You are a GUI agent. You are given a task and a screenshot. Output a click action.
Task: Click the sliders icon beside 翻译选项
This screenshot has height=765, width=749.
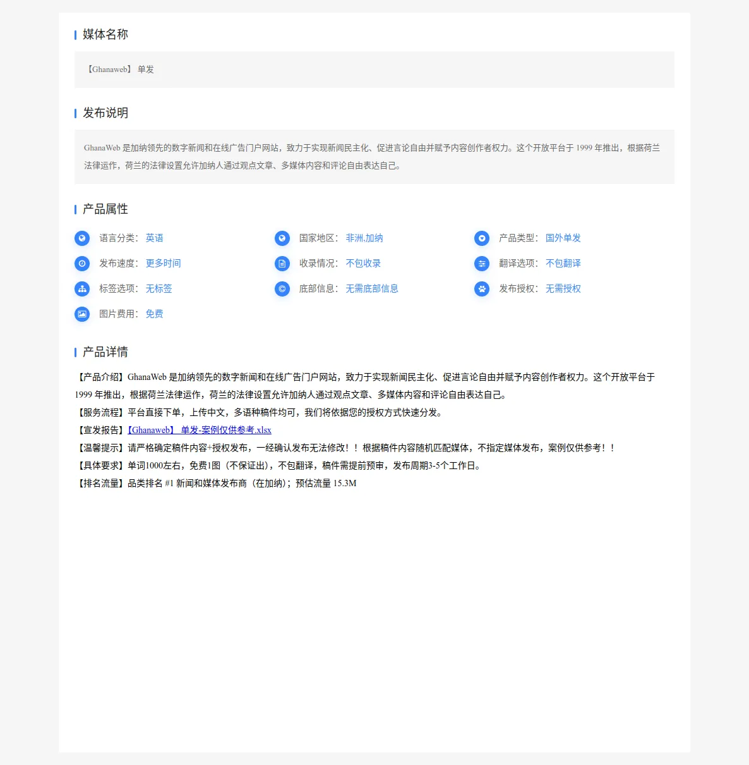click(482, 264)
